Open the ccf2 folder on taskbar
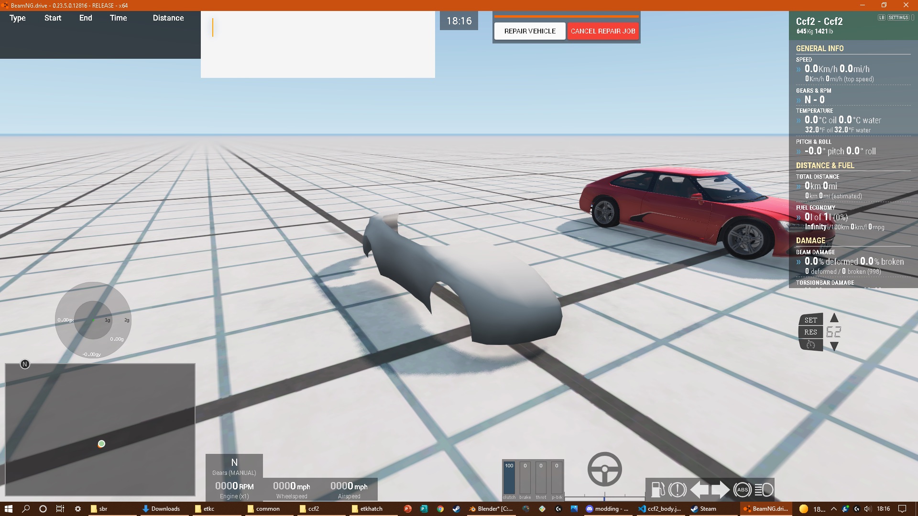 pos(321,509)
